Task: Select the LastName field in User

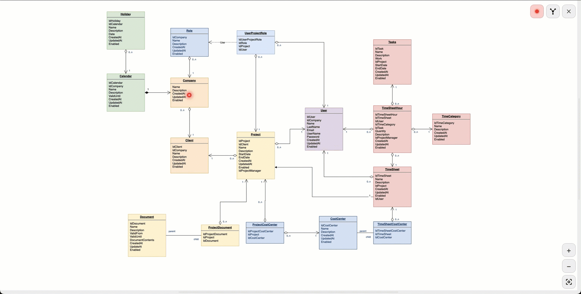Action: [x=313, y=127]
